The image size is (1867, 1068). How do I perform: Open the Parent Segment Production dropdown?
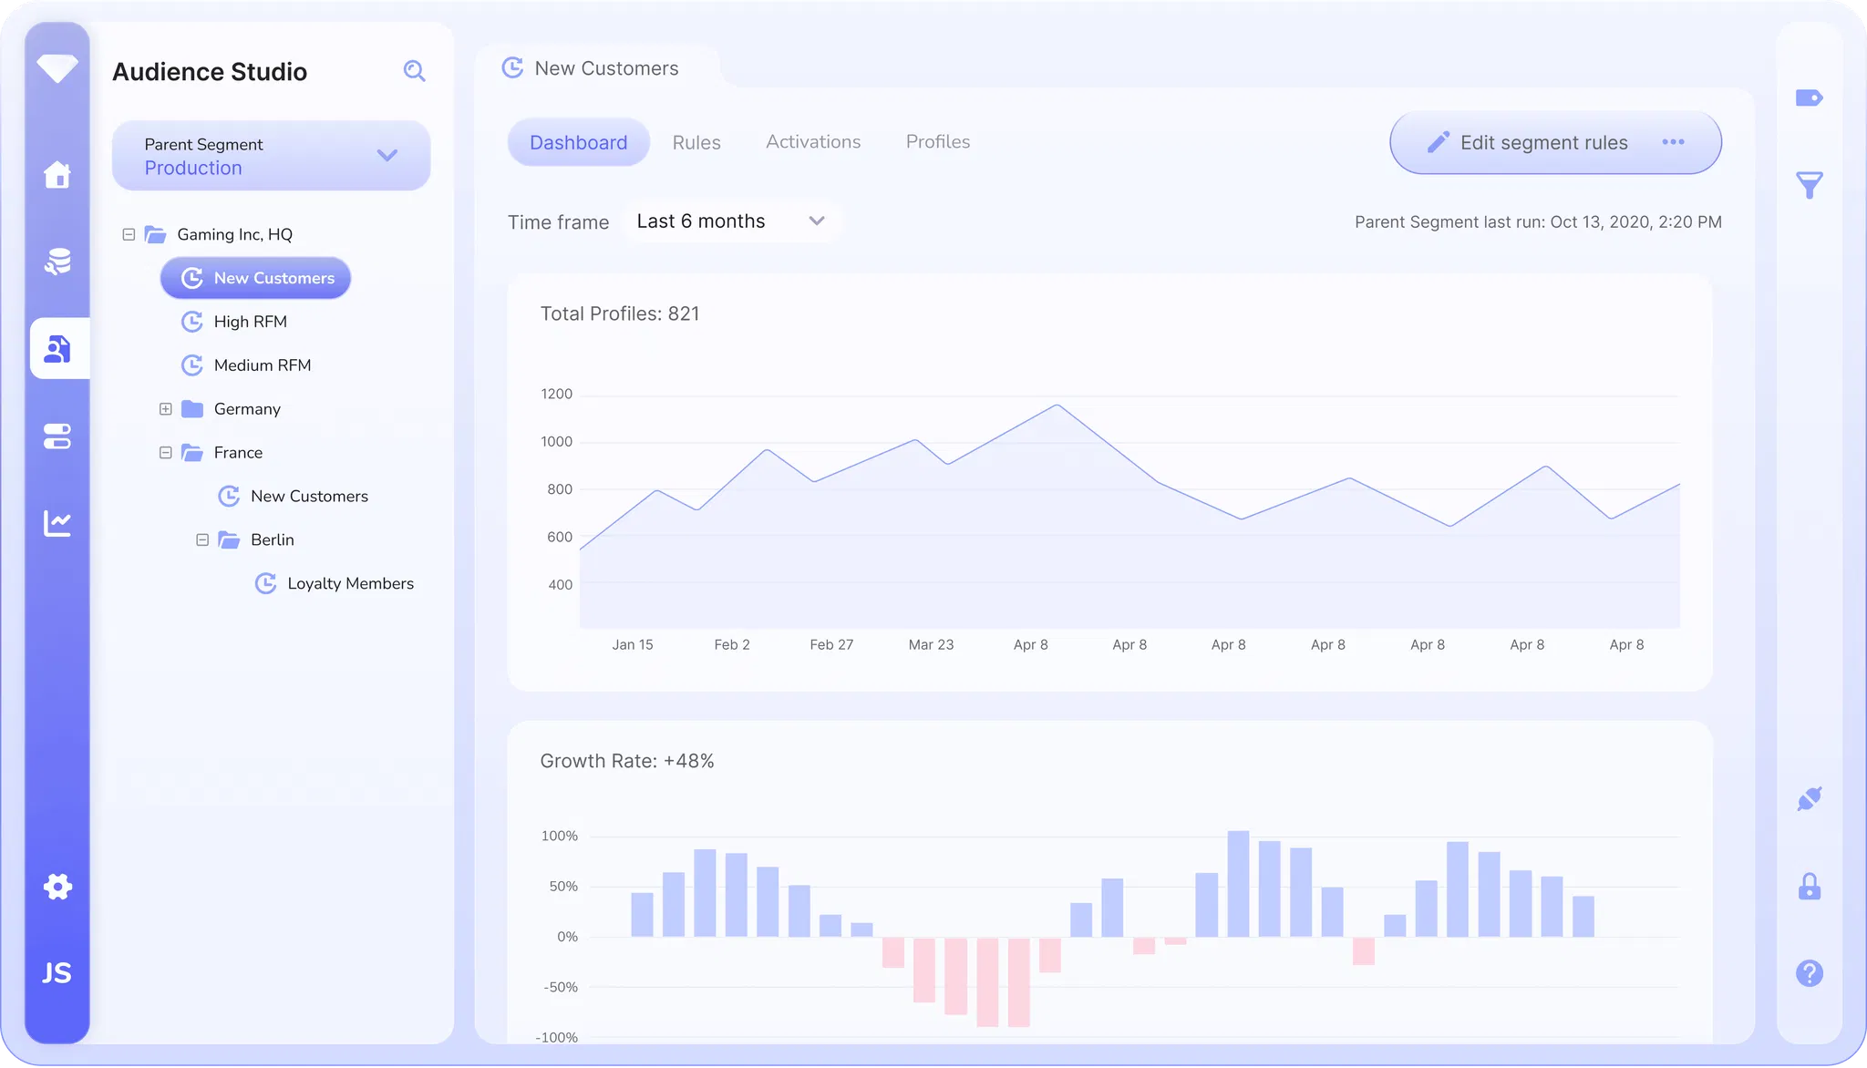click(x=271, y=156)
